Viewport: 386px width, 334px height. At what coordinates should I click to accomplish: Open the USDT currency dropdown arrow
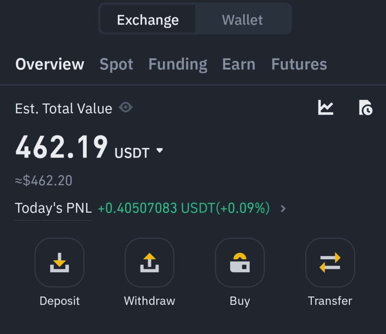pyautogui.click(x=160, y=150)
